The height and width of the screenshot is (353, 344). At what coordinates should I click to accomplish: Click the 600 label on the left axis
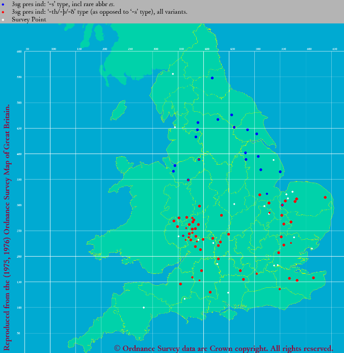[19, 52]
